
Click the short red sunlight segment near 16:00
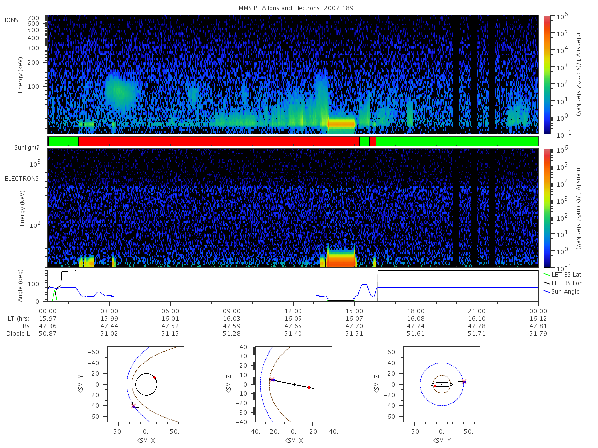pos(373,141)
